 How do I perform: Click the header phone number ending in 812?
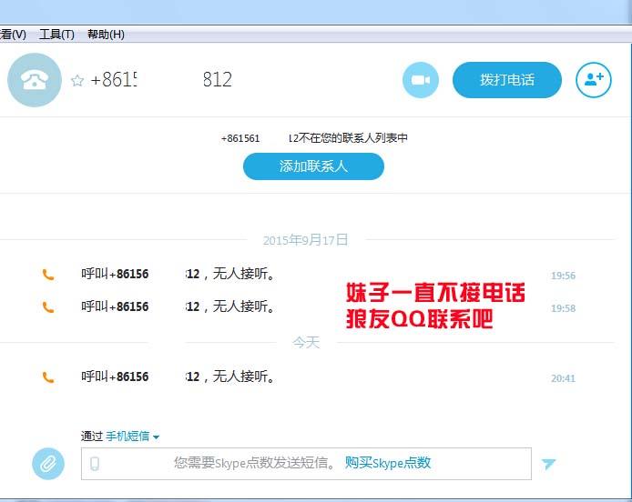coord(161,79)
